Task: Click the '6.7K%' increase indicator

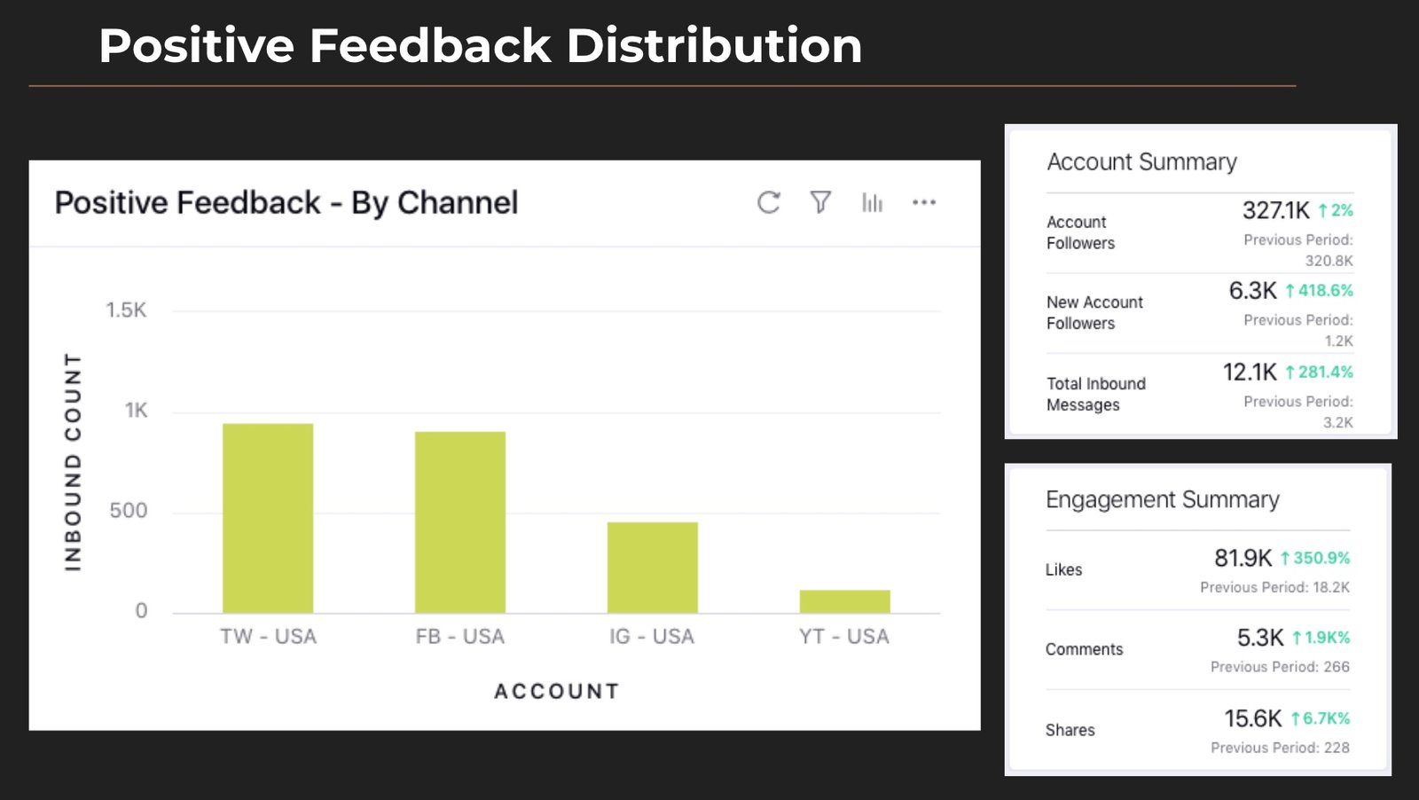Action: [x=1321, y=718]
